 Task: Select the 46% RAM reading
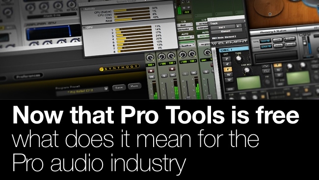coord(156,17)
